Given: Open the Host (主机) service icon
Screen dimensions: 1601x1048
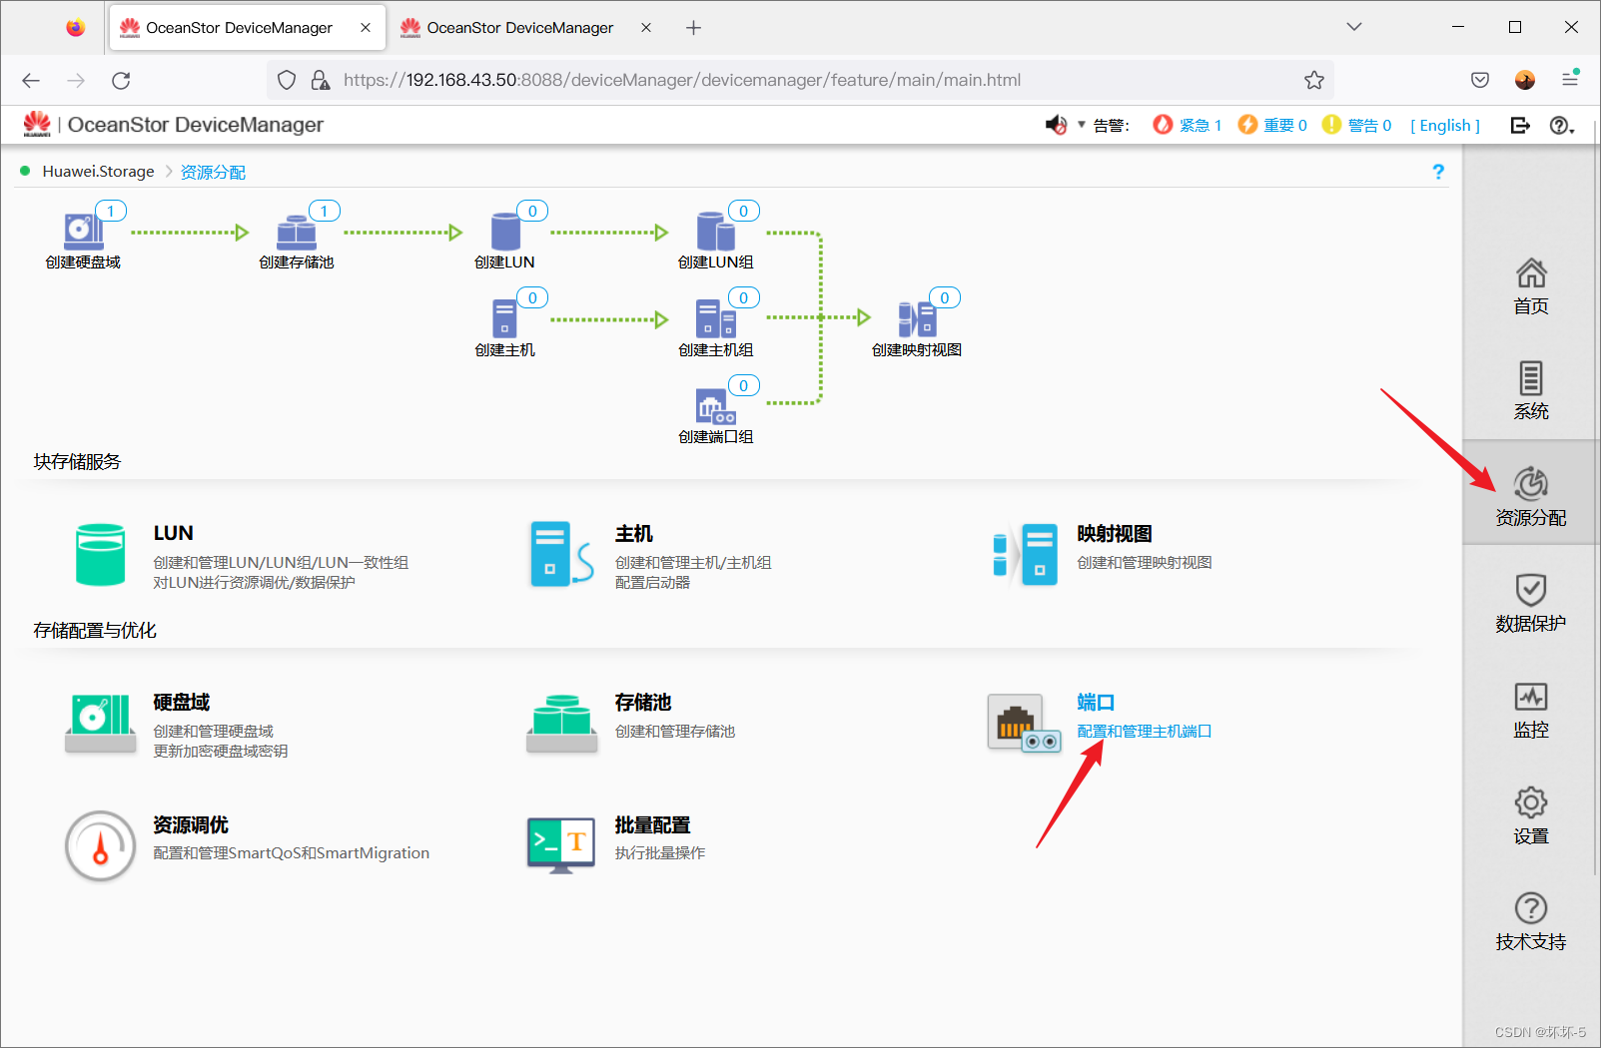Looking at the screenshot, I should click(562, 554).
